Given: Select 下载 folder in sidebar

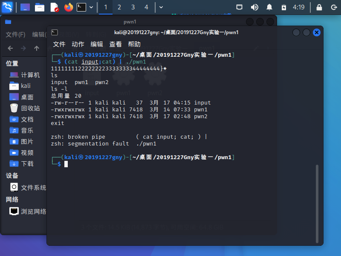Looking at the screenshot, I should pos(21,164).
